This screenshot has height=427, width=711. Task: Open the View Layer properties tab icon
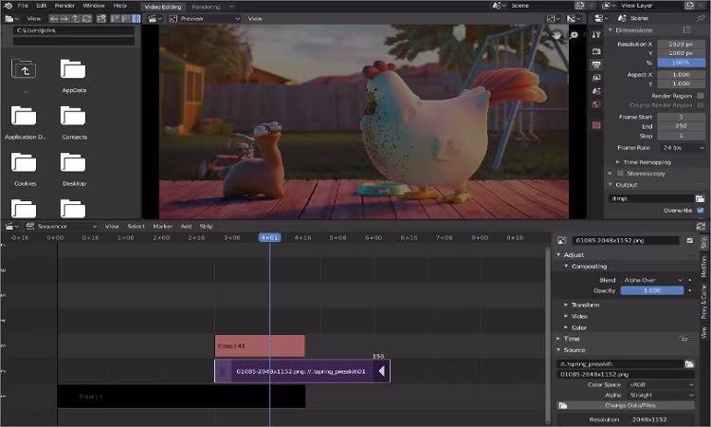(x=596, y=78)
